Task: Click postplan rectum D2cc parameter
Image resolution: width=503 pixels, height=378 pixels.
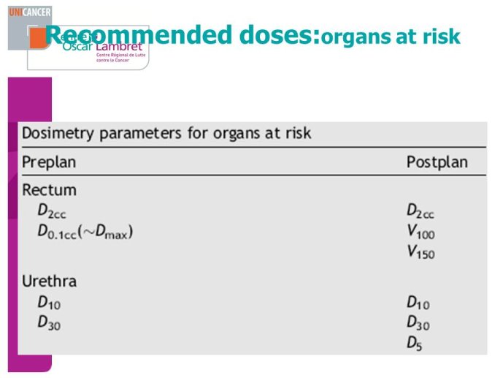Action: click(x=421, y=211)
